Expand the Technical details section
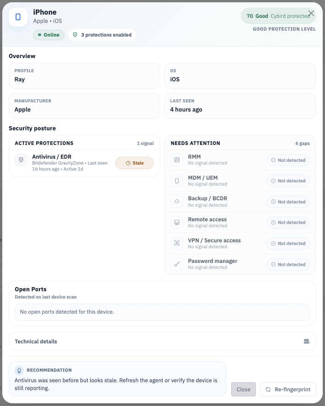The height and width of the screenshot is (406, 325). click(x=162, y=341)
